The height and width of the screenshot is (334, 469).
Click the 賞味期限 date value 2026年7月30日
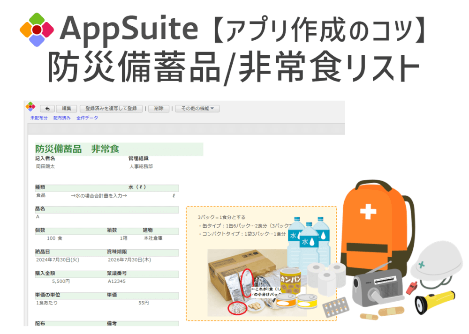click(130, 260)
